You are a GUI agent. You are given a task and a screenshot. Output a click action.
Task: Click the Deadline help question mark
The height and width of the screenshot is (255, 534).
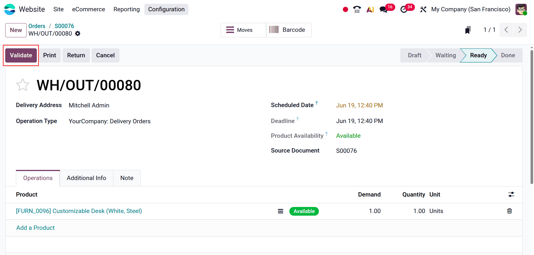click(x=297, y=119)
